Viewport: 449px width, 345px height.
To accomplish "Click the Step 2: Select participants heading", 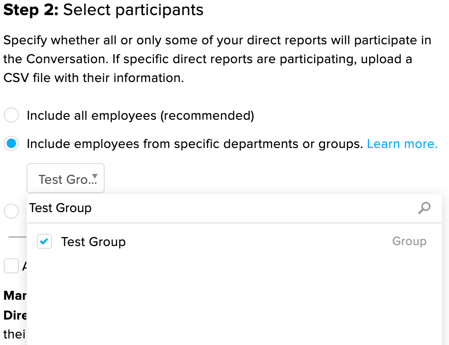I will click(x=103, y=10).
